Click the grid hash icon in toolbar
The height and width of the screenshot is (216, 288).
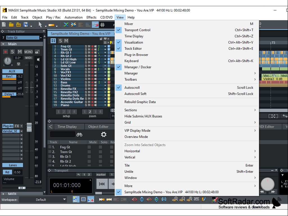102,25
